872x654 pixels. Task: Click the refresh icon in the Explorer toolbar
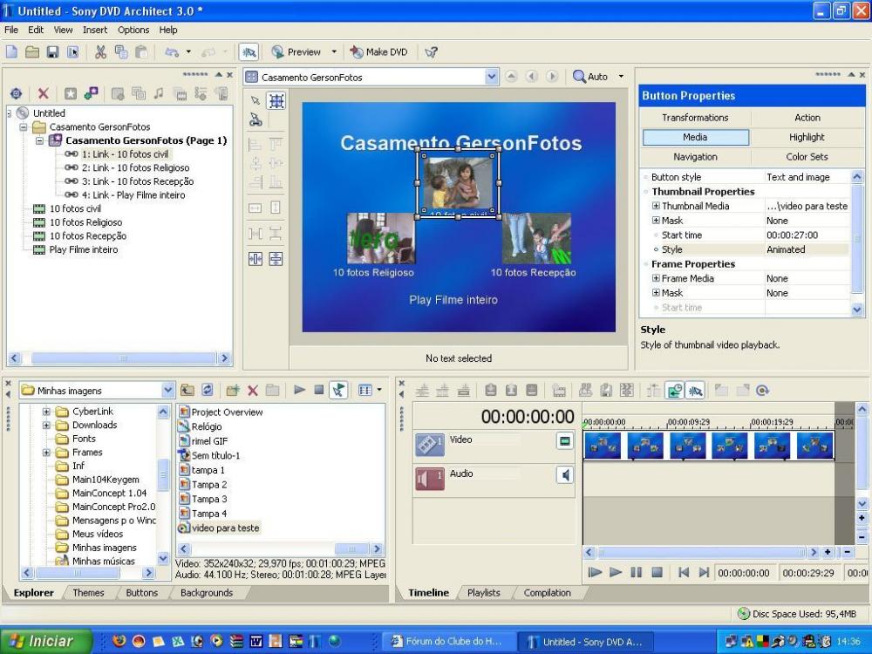click(208, 390)
